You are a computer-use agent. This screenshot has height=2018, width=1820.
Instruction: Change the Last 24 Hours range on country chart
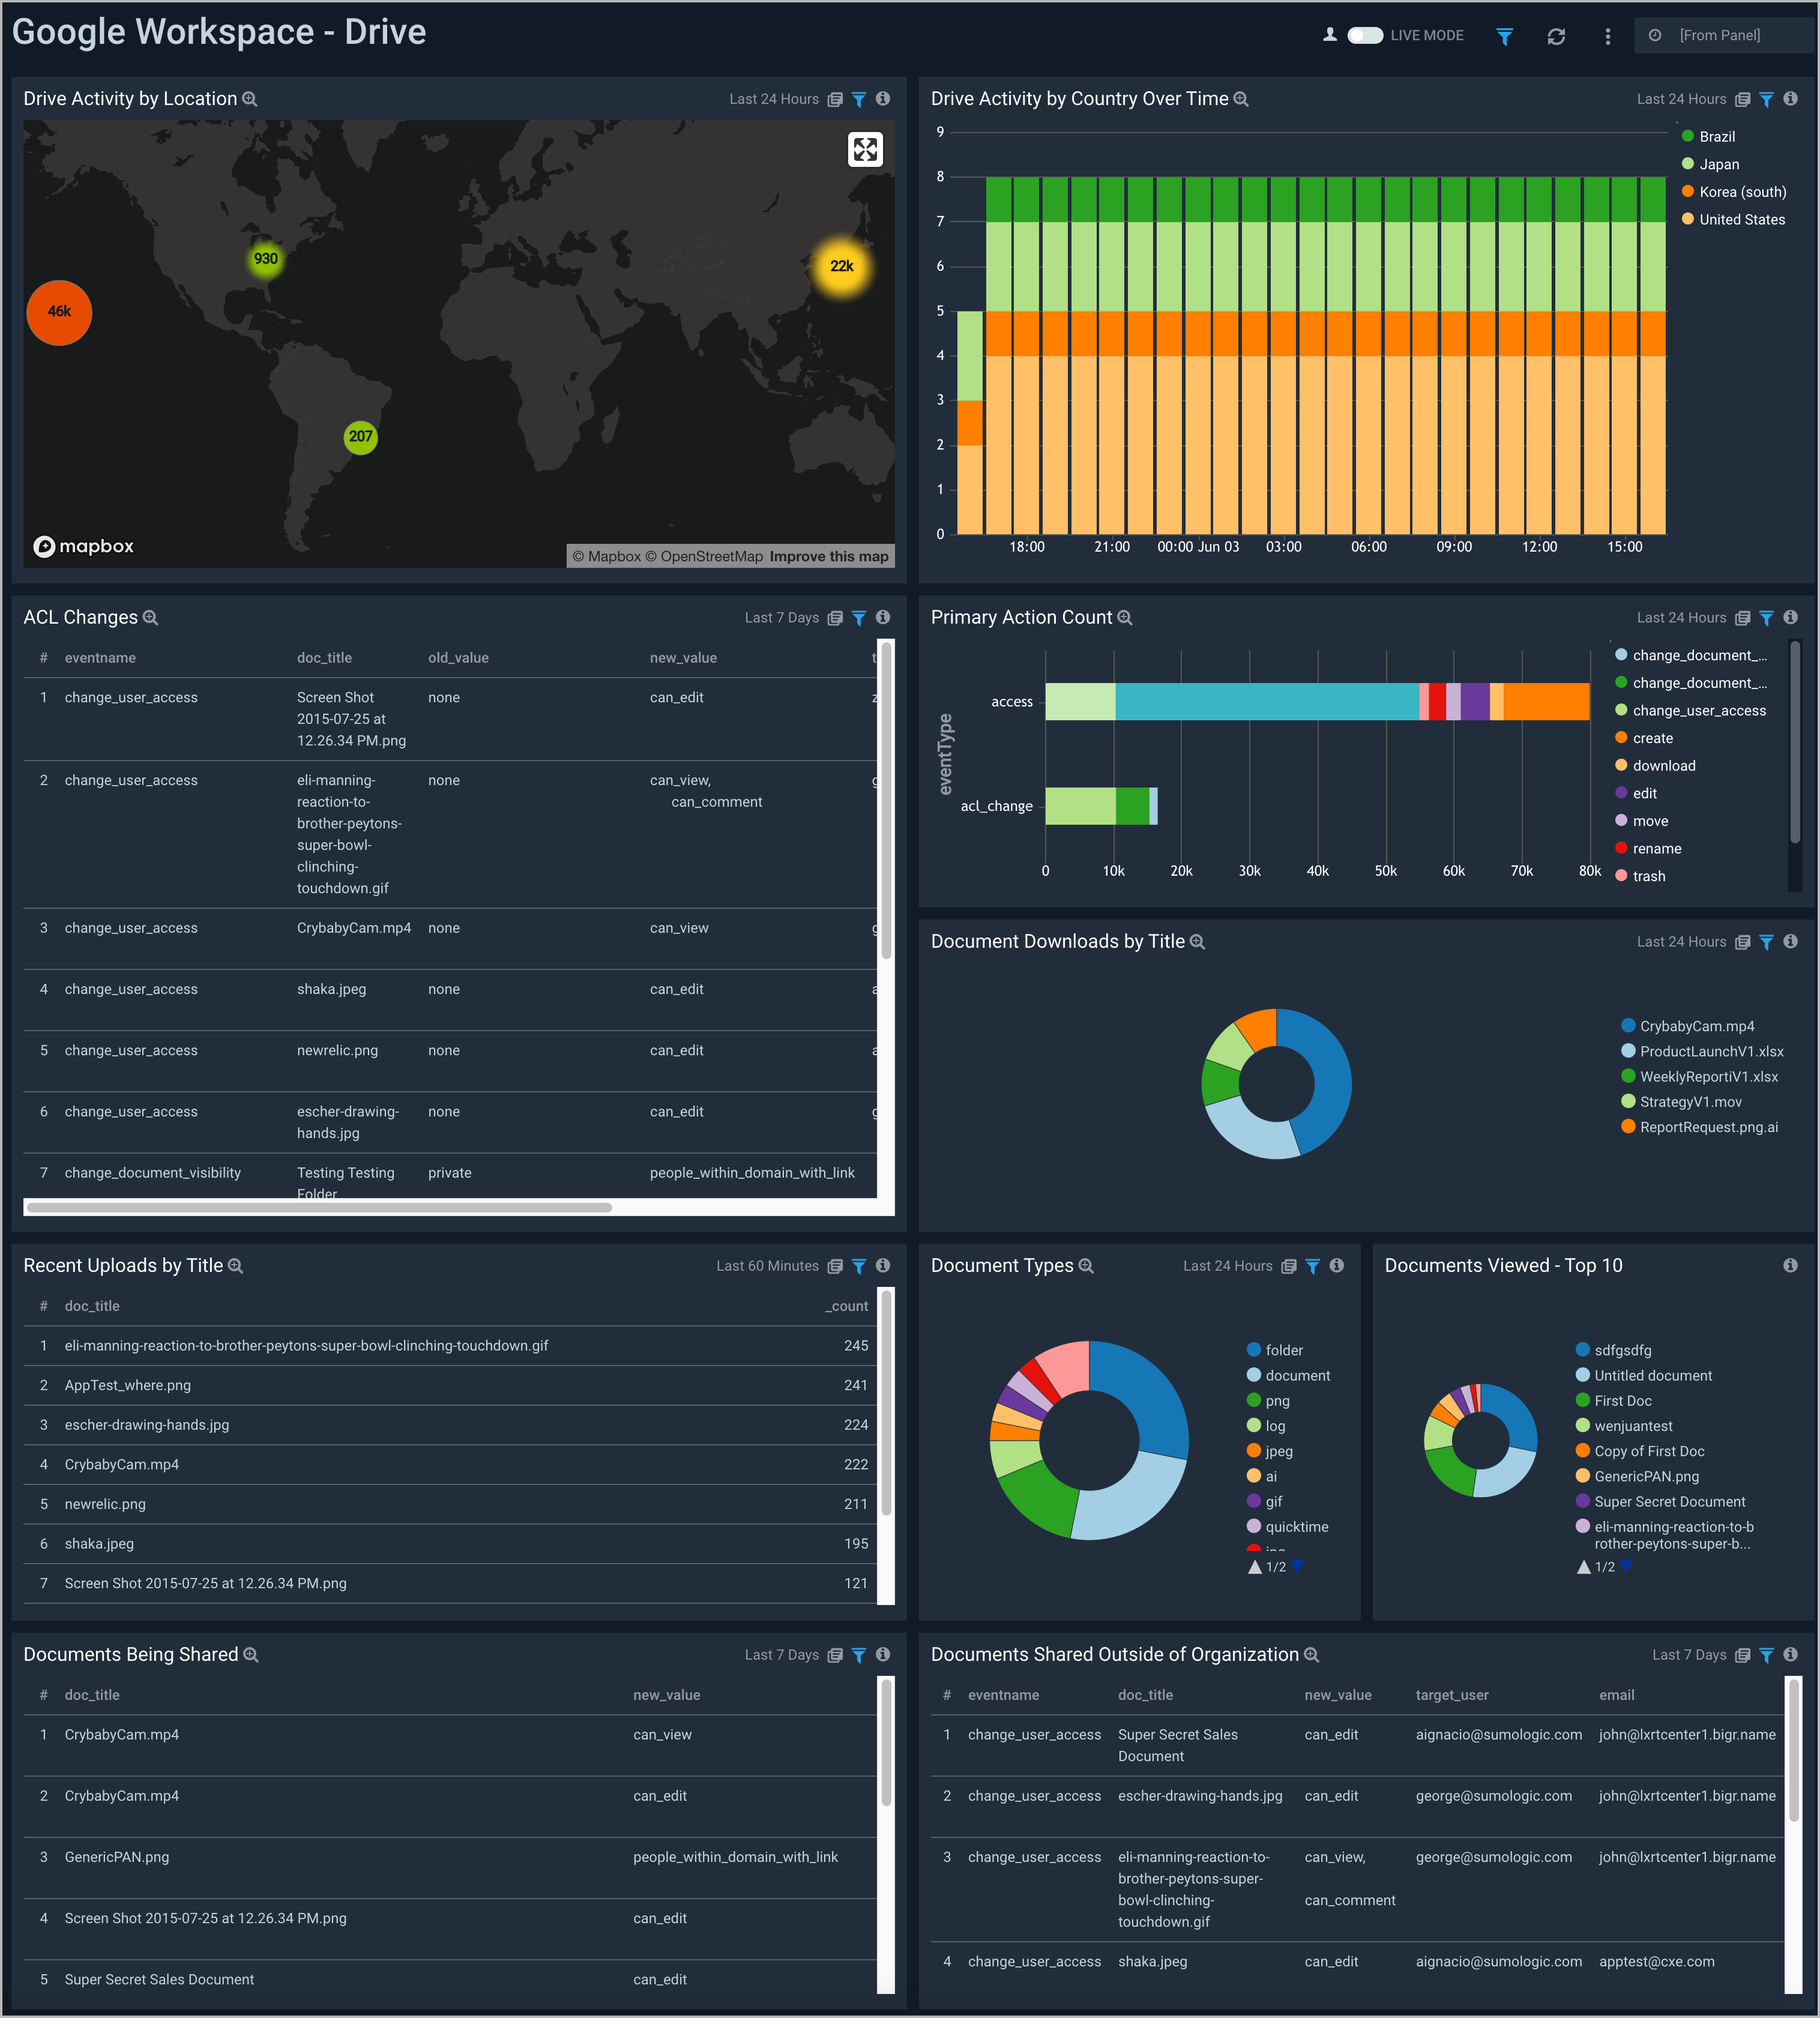[x=1681, y=98]
